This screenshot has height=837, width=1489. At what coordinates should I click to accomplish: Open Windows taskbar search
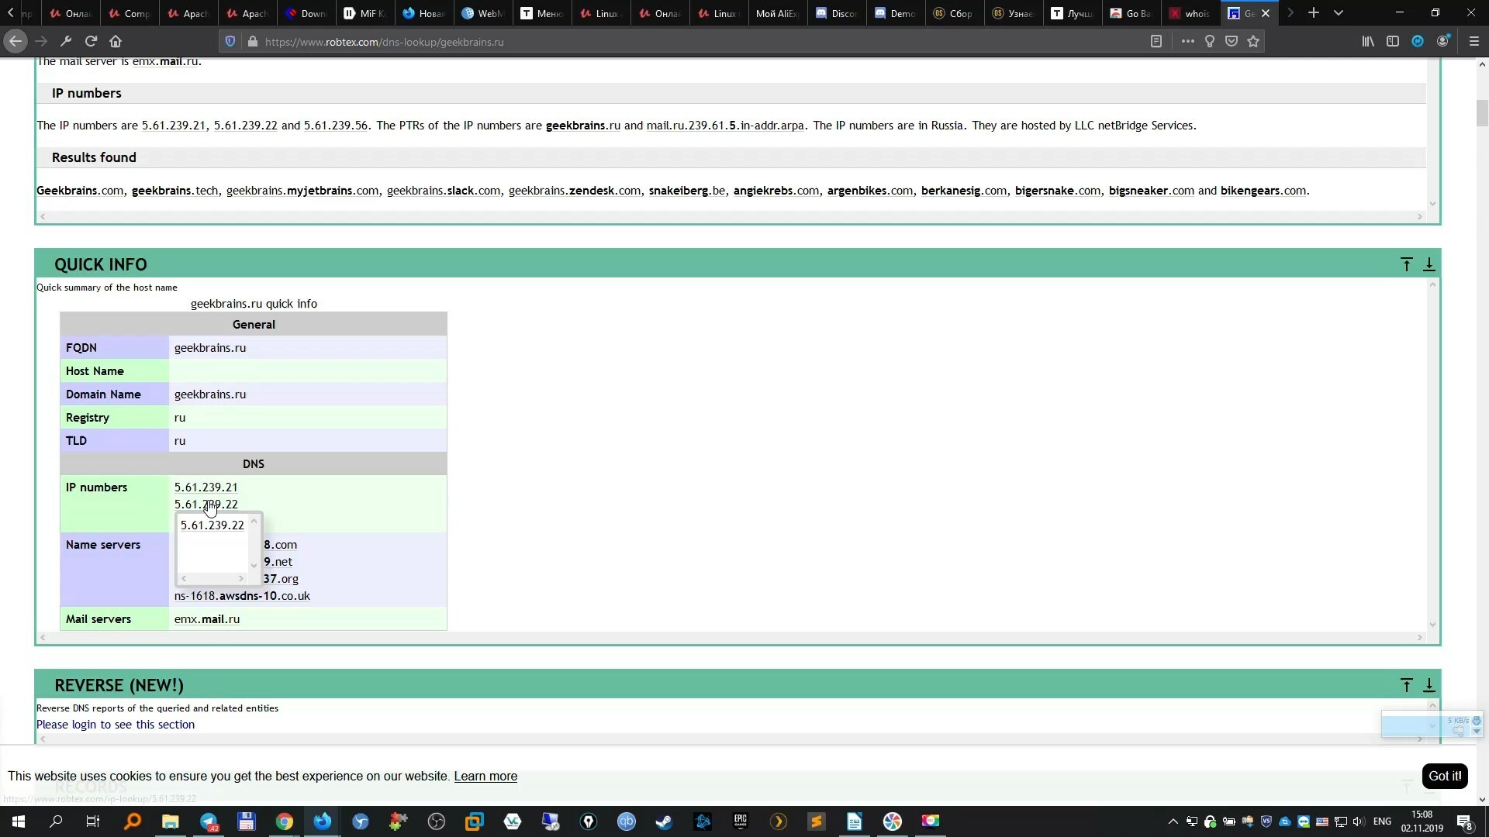click(x=56, y=821)
